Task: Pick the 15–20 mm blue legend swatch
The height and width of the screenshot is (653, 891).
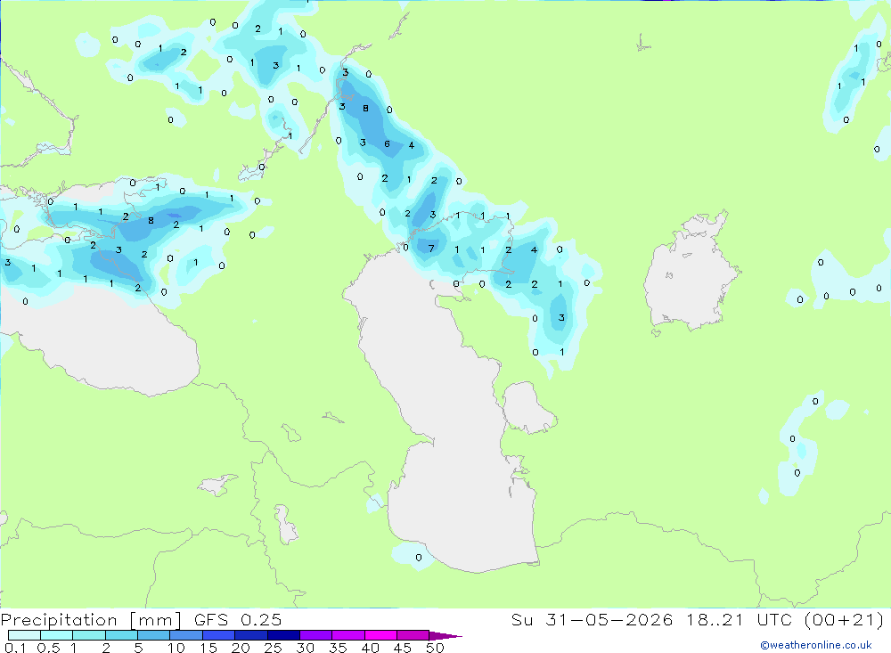Action: click(x=219, y=635)
